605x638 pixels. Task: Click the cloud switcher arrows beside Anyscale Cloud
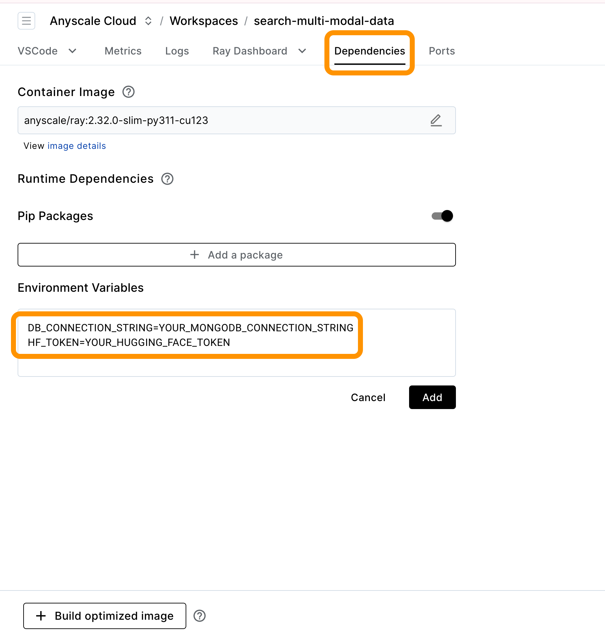148,21
